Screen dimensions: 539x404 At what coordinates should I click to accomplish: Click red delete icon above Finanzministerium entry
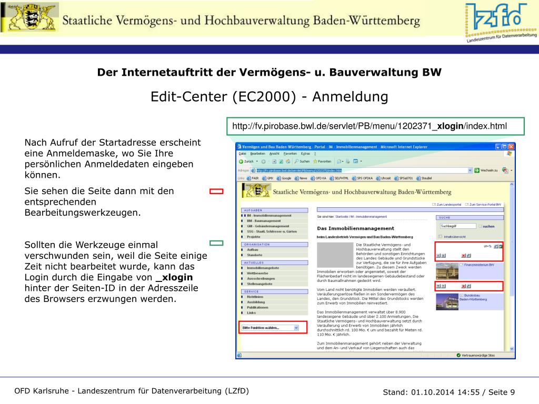pyautogui.click(x=463, y=256)
